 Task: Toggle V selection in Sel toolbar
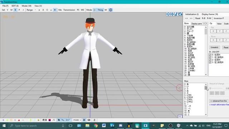point(8,10)
